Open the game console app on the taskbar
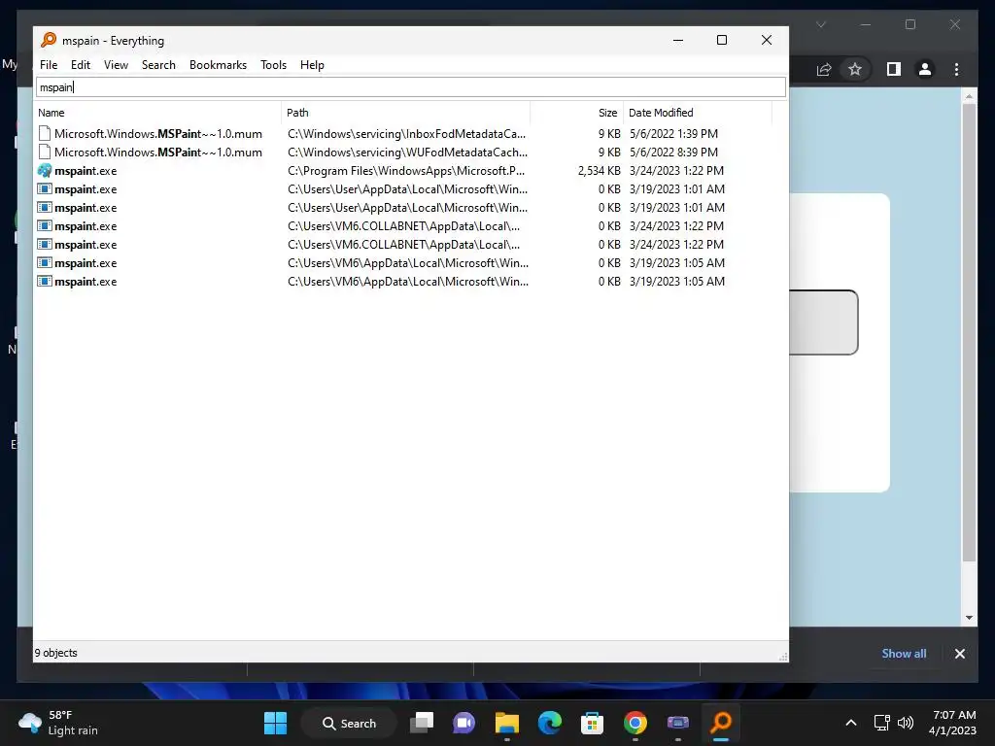 (677, 723)
